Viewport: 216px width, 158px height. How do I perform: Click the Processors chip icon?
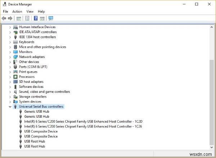(x=15, y=77)
